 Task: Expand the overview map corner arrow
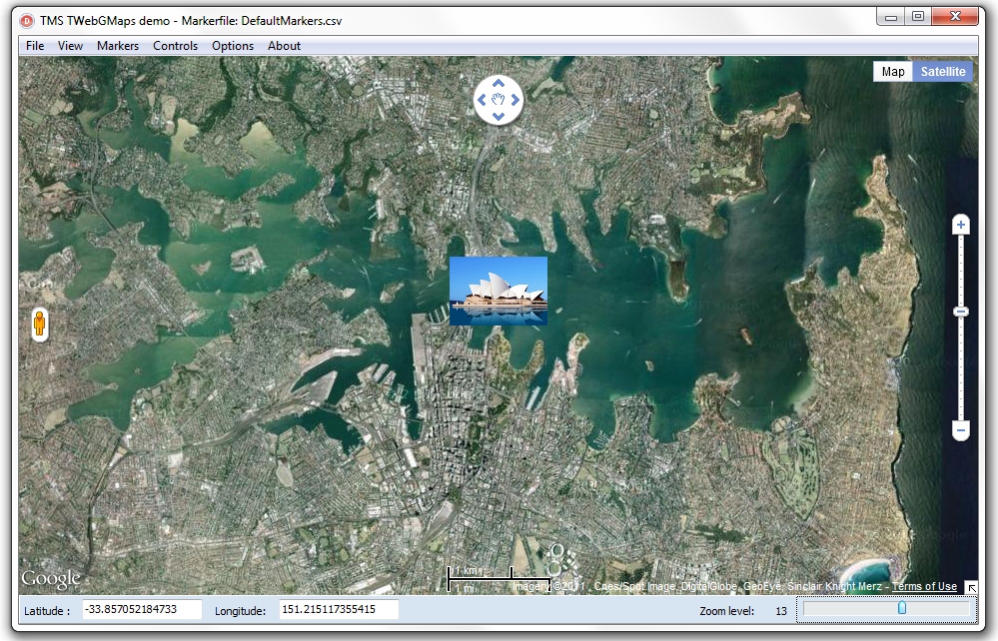pyautogui.click(x=971, y=587)
